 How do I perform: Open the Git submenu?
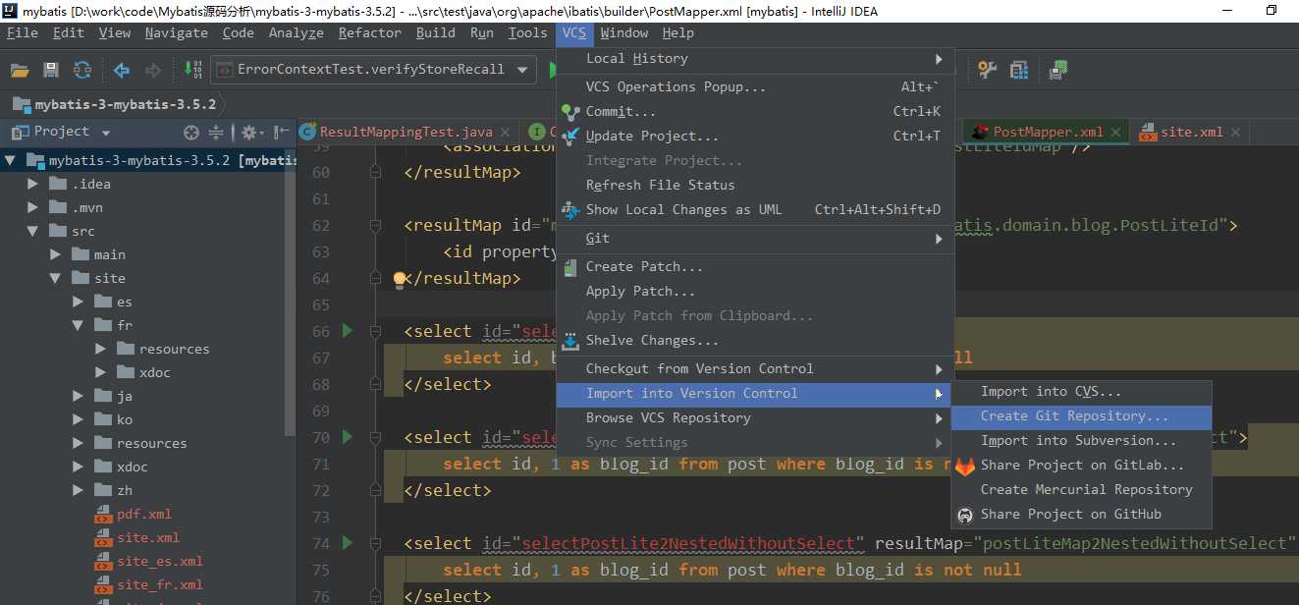point(755,238)
